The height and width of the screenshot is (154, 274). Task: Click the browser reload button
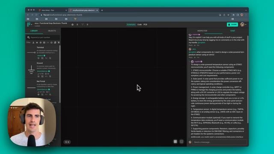coord(36,15)
